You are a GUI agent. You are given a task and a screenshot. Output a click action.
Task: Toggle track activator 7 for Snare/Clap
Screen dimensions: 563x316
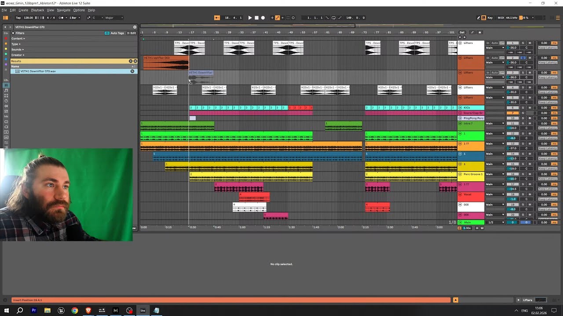tap(512, 113)
